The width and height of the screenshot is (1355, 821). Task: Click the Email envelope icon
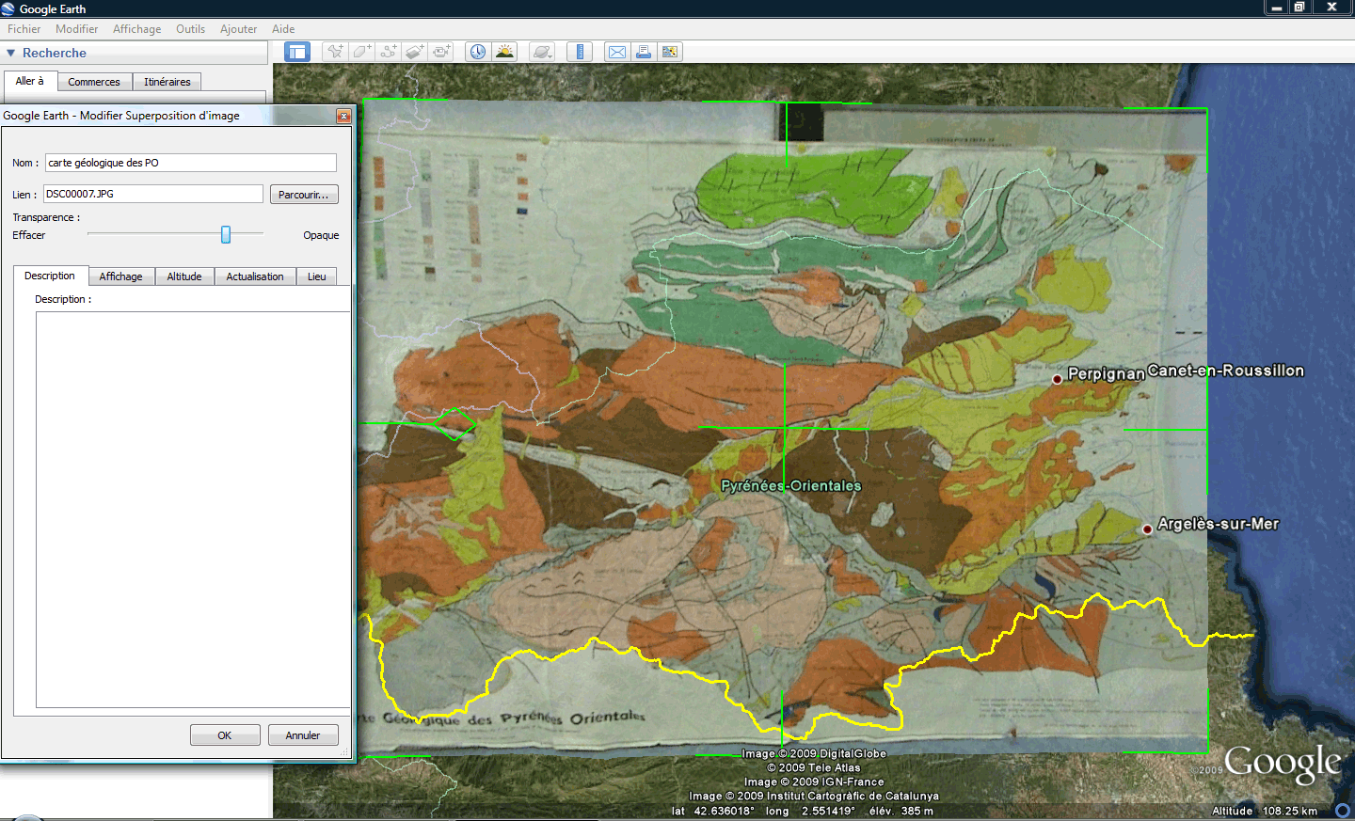coord(616,52)
